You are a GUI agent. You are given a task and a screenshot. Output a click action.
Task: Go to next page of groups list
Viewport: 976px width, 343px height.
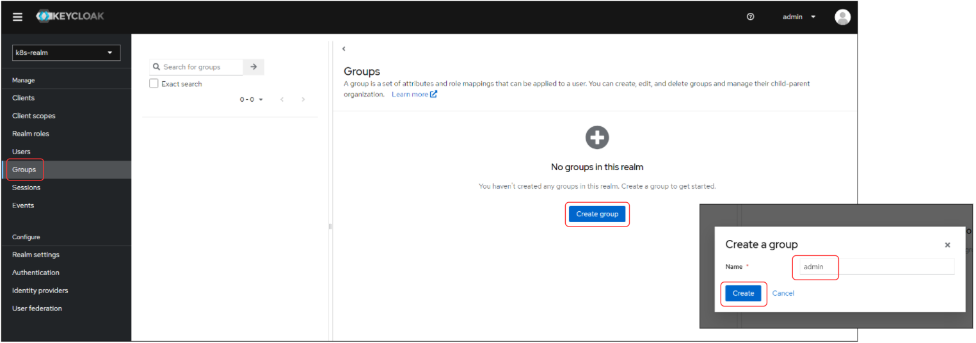point(303,99)
